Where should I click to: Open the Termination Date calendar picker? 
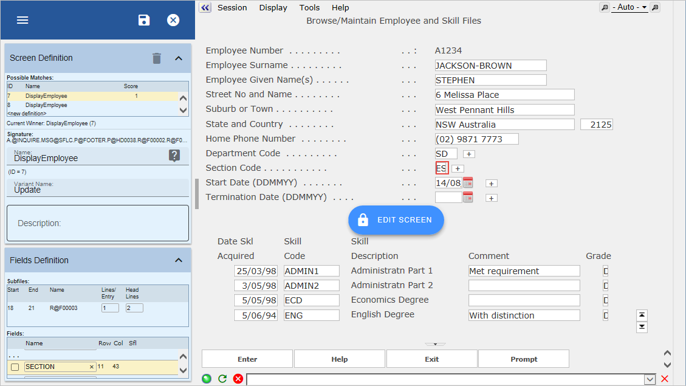point(468,198)
